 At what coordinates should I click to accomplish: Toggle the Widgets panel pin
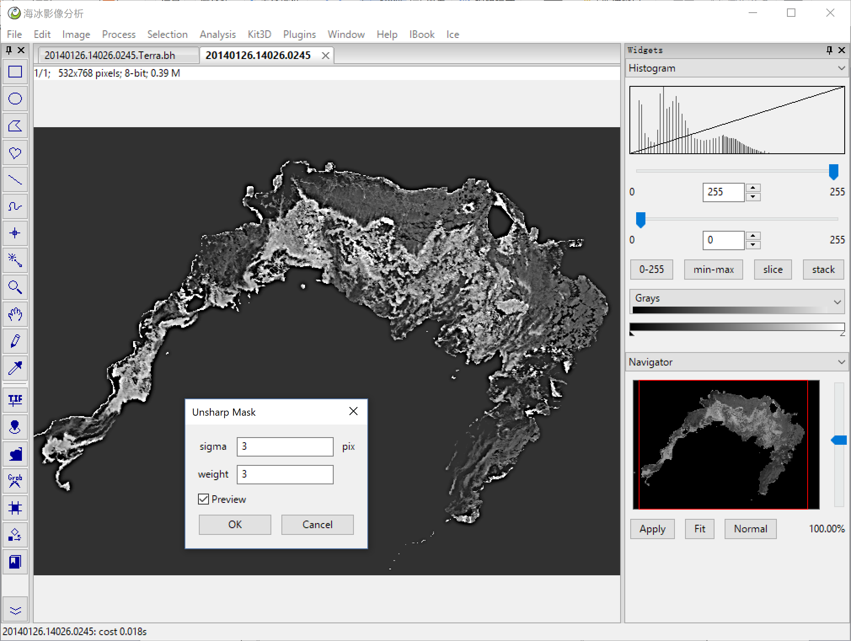point(829,50)
